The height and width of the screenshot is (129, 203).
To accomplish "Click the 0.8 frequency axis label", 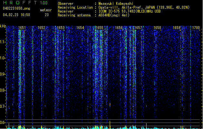I will click(3, 90).
